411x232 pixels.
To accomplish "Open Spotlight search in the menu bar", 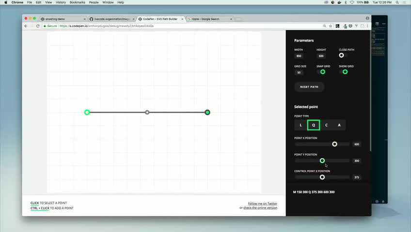I will click(x=397, y=2).
